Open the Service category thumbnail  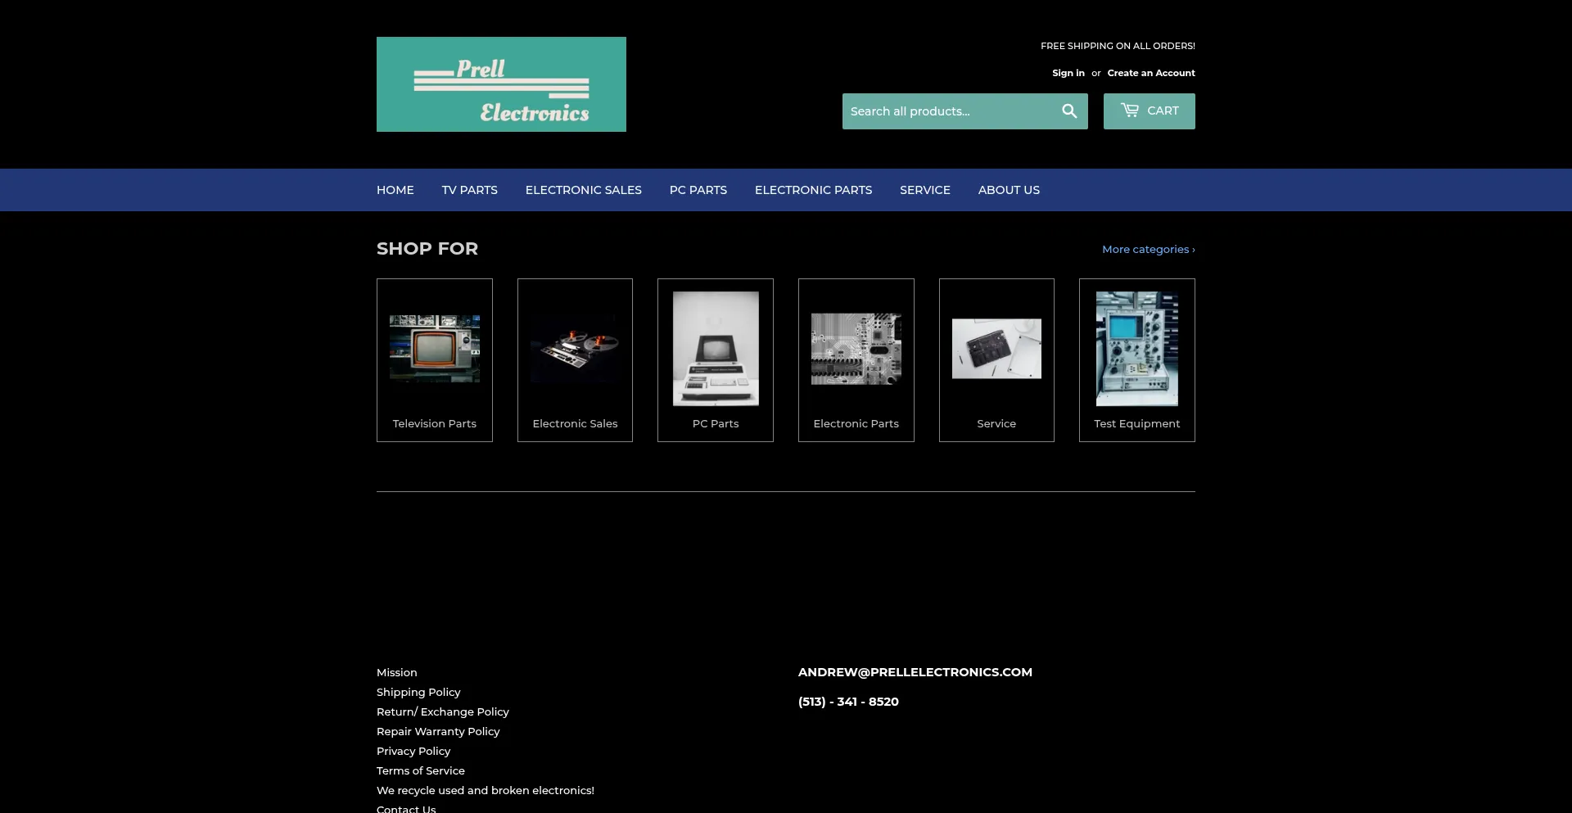click(996, 349)
